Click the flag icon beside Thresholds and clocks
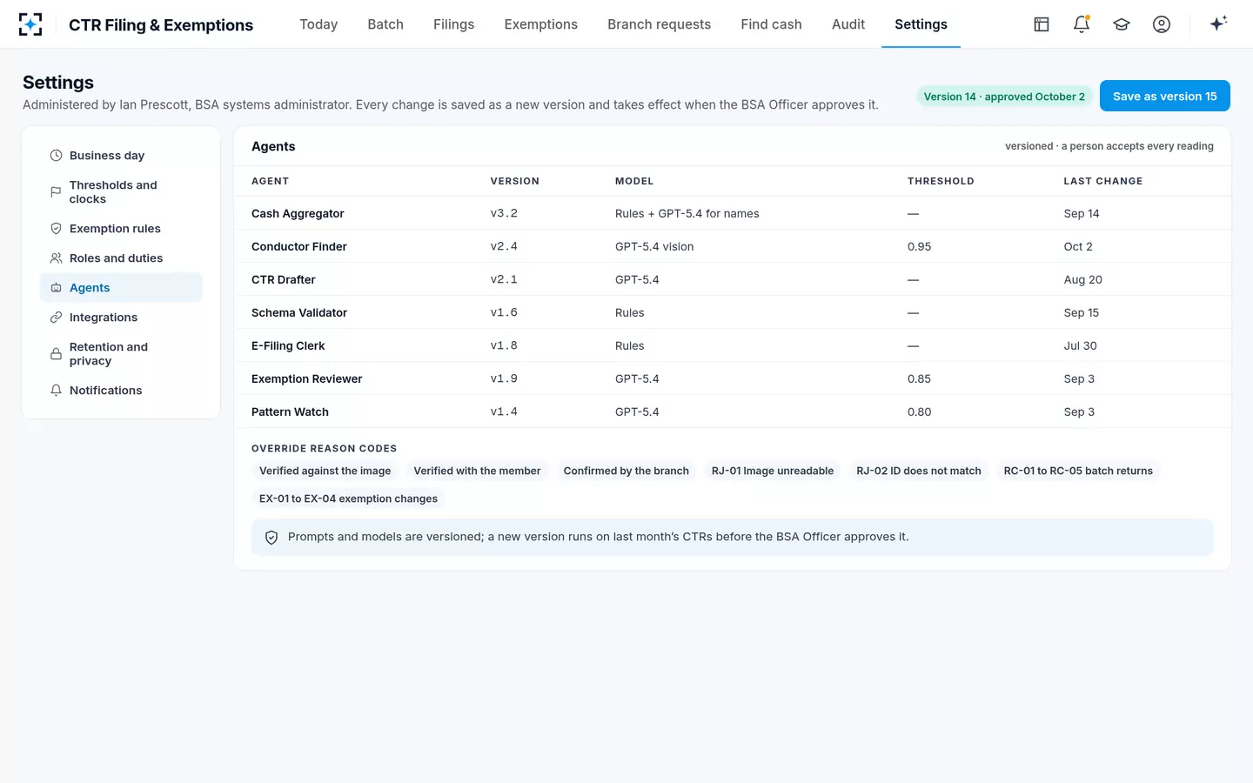The width and height of the screenshot is (1253, 783). coord(56,192)
